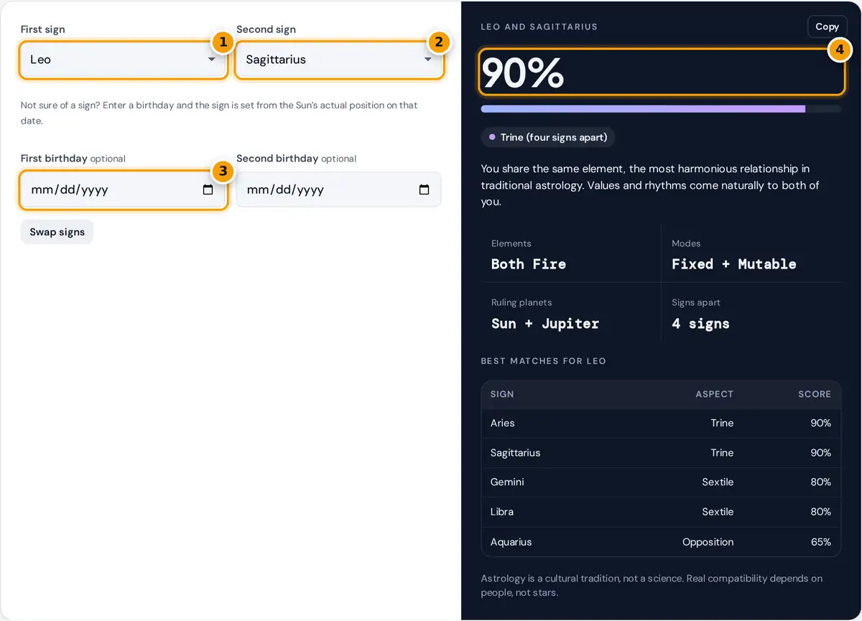Open the calendar picker for First birthday
862x621 pixels.
[208, 190]
